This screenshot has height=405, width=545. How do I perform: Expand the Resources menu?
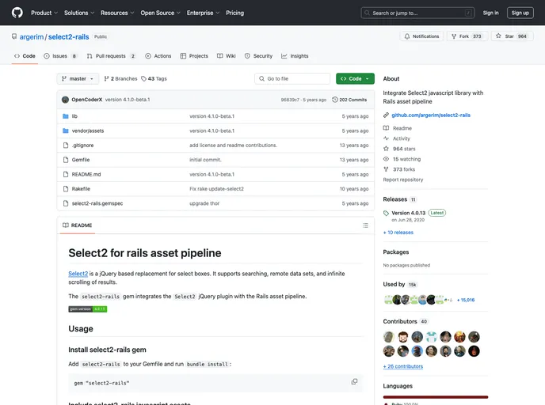tap(117, 13)
